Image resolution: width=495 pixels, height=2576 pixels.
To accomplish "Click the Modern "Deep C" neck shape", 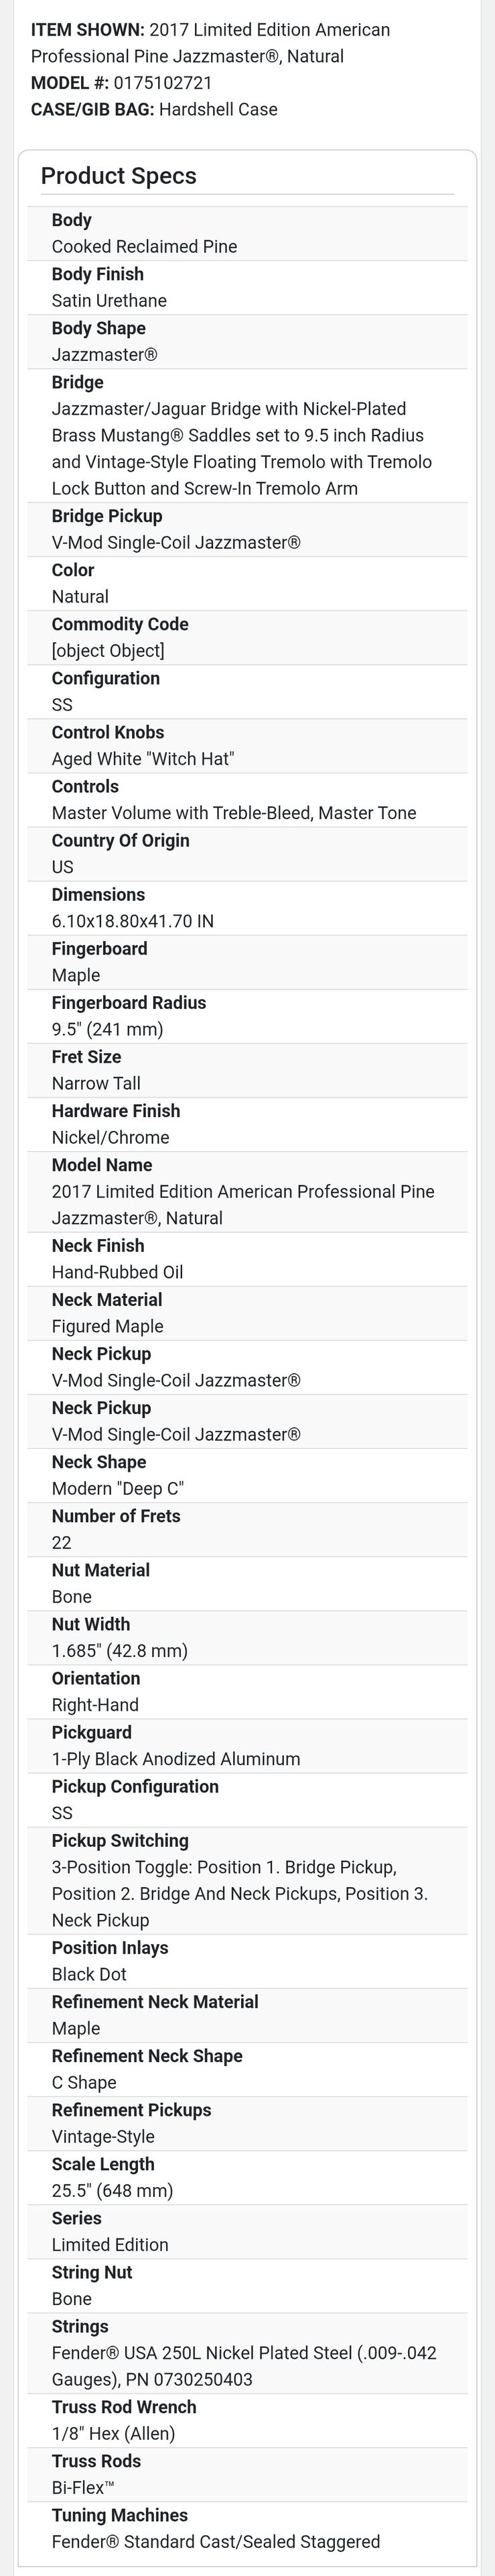I will pos(118,1488).
